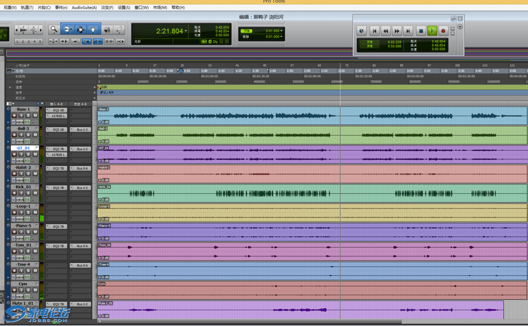
Task: Toggle input monitoring on Hahit-2 track
Action: (21, 173)
